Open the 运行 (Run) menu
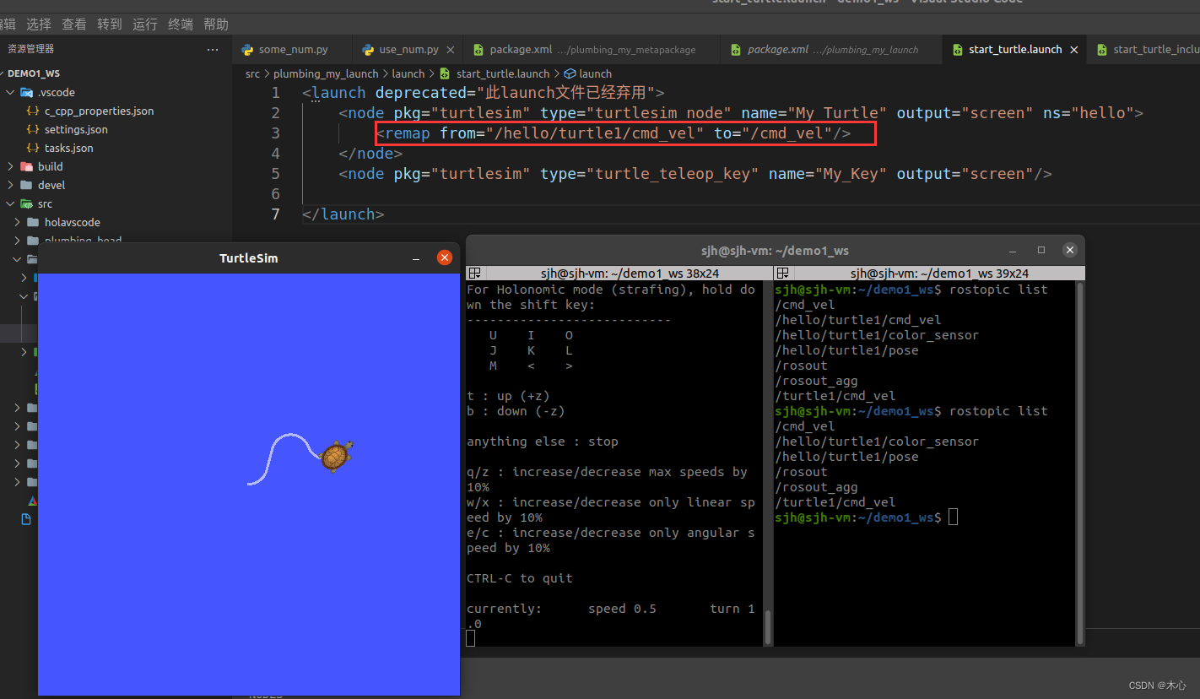 pos(144,24)
